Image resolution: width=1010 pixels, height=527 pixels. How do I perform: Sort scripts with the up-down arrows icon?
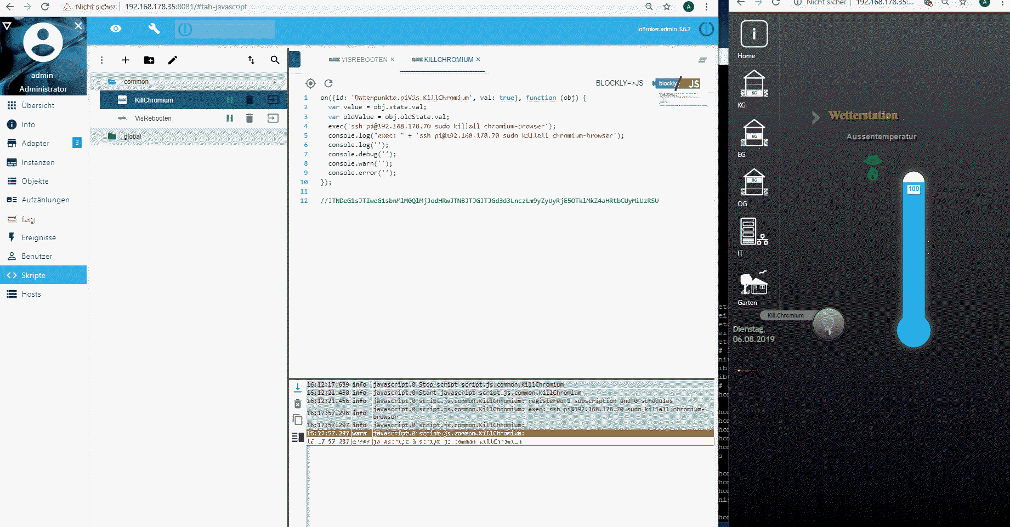pos(251,60)
